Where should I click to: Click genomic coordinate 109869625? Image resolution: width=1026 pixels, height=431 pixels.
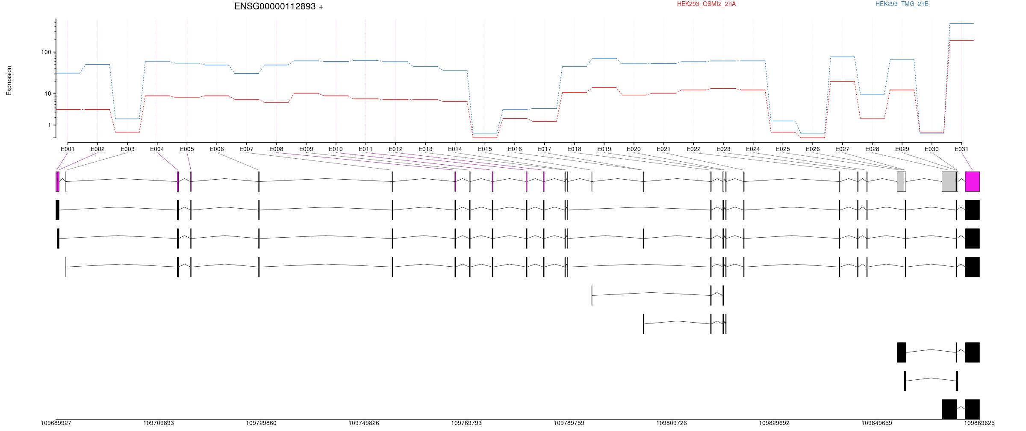coord(979,423)
